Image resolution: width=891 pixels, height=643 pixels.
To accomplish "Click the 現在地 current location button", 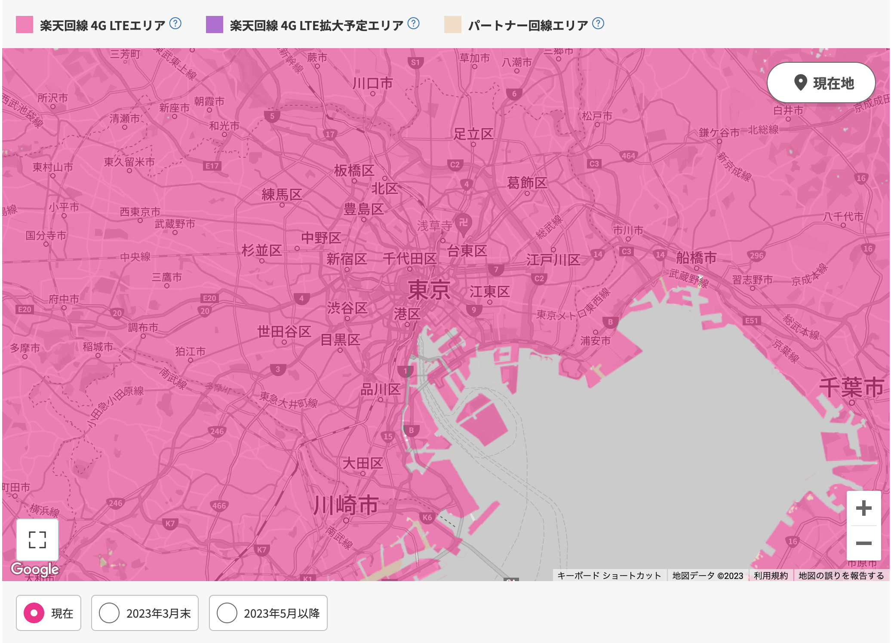I will (821, 83).
